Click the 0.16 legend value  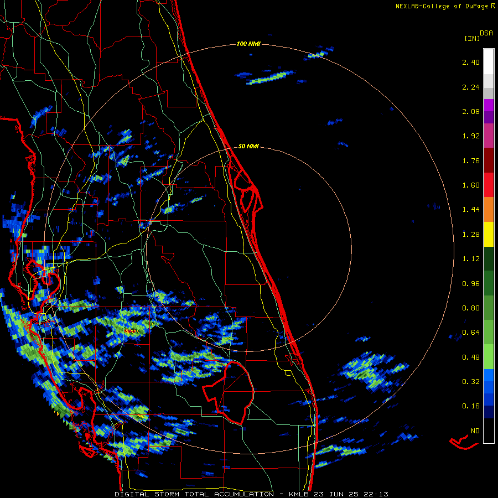pyautogui.click(x=471, y=406)
